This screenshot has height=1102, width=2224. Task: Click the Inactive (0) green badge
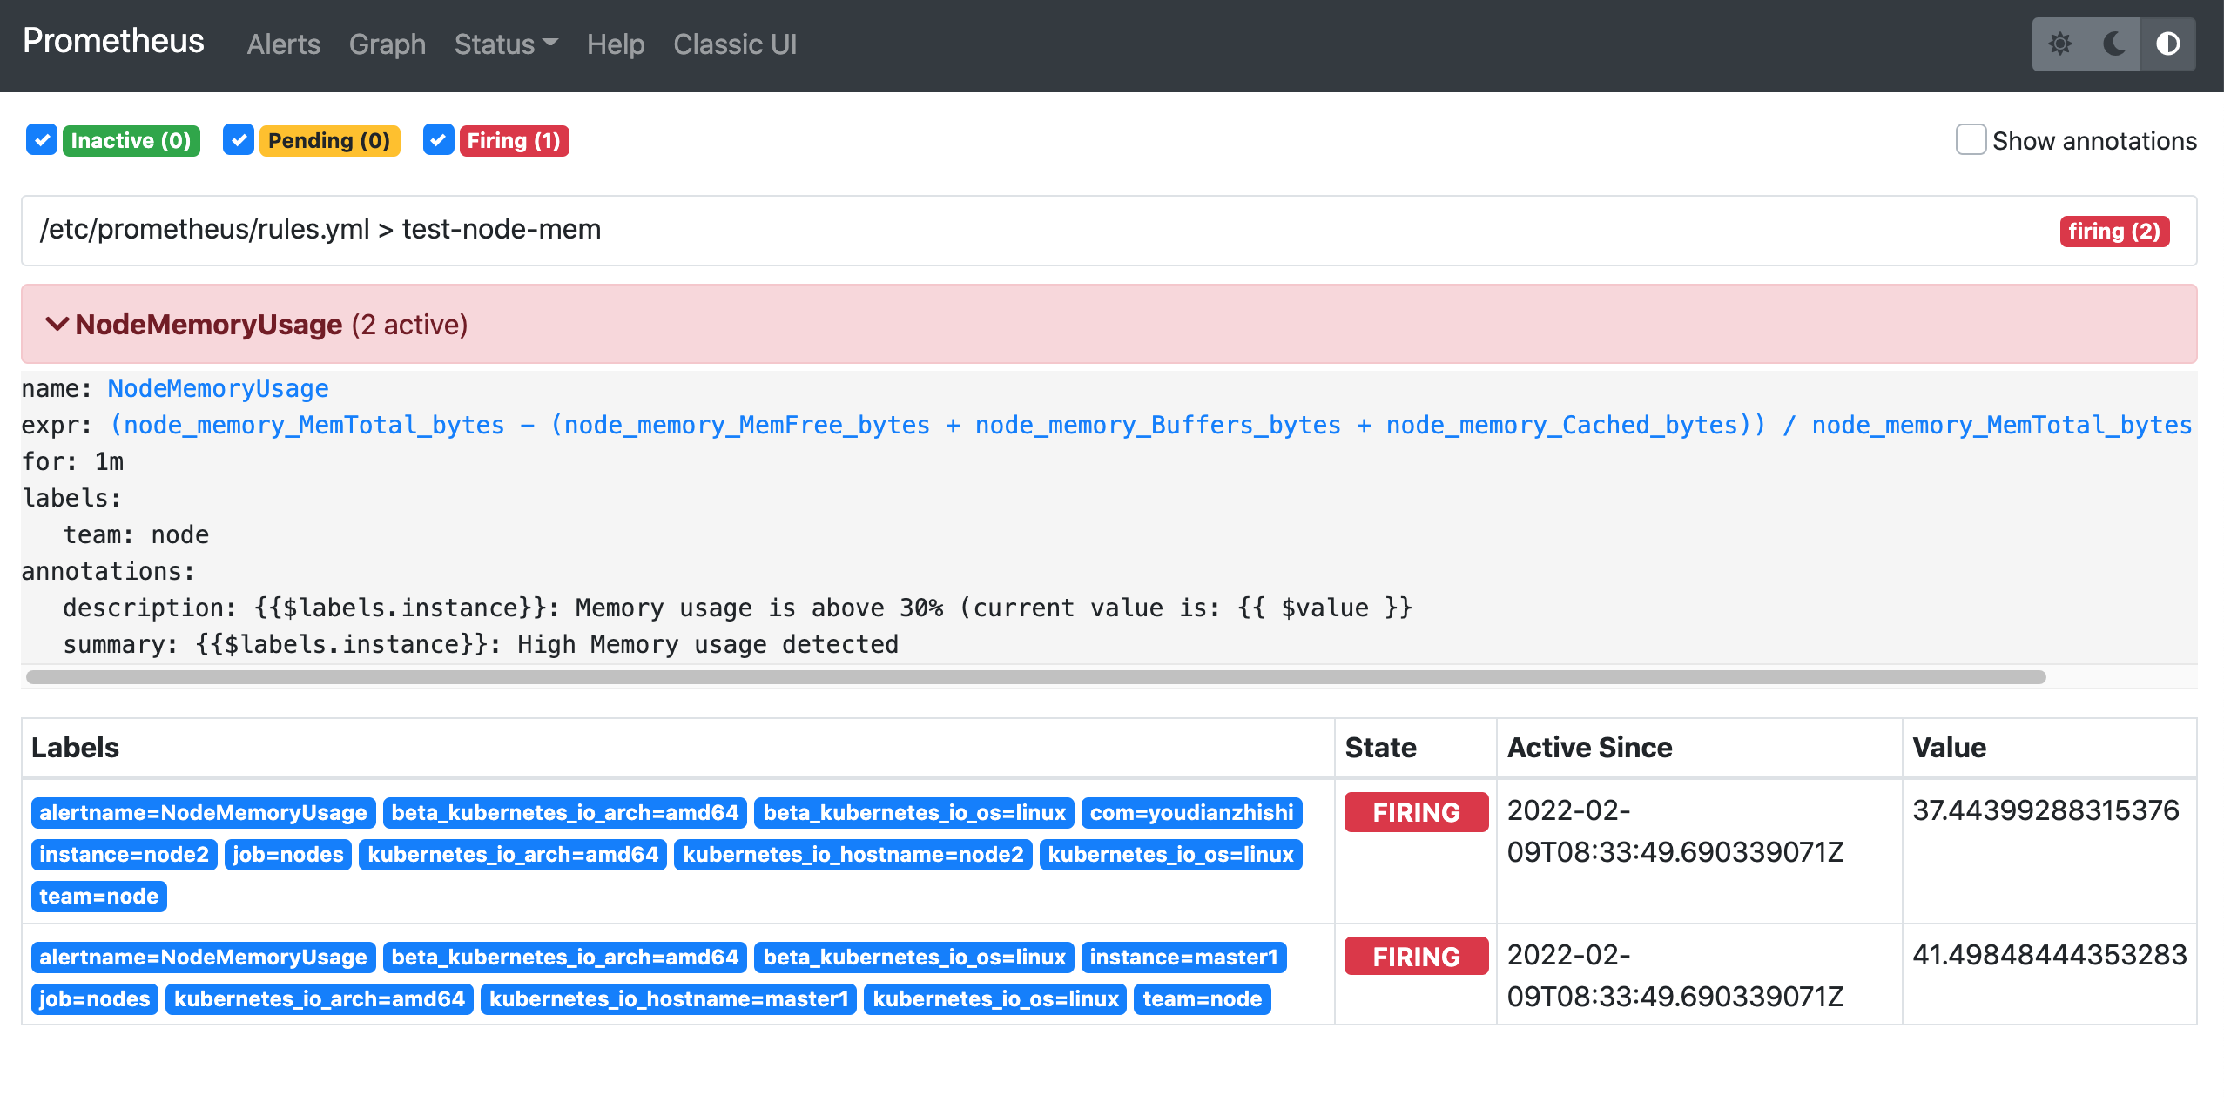[x=131, y=140]
